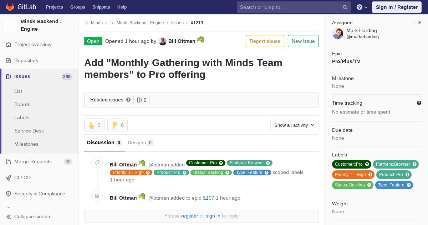
Task: Open issues List in sidebar
Action: click(x=18, y=91)
